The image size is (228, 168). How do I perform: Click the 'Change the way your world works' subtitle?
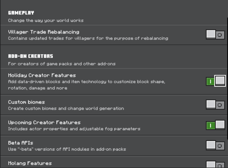[x=46, y=21]
